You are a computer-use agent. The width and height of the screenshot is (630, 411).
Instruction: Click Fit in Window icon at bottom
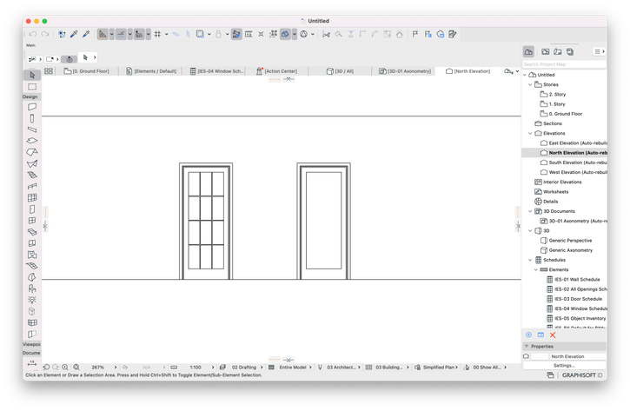click(76, 368)
